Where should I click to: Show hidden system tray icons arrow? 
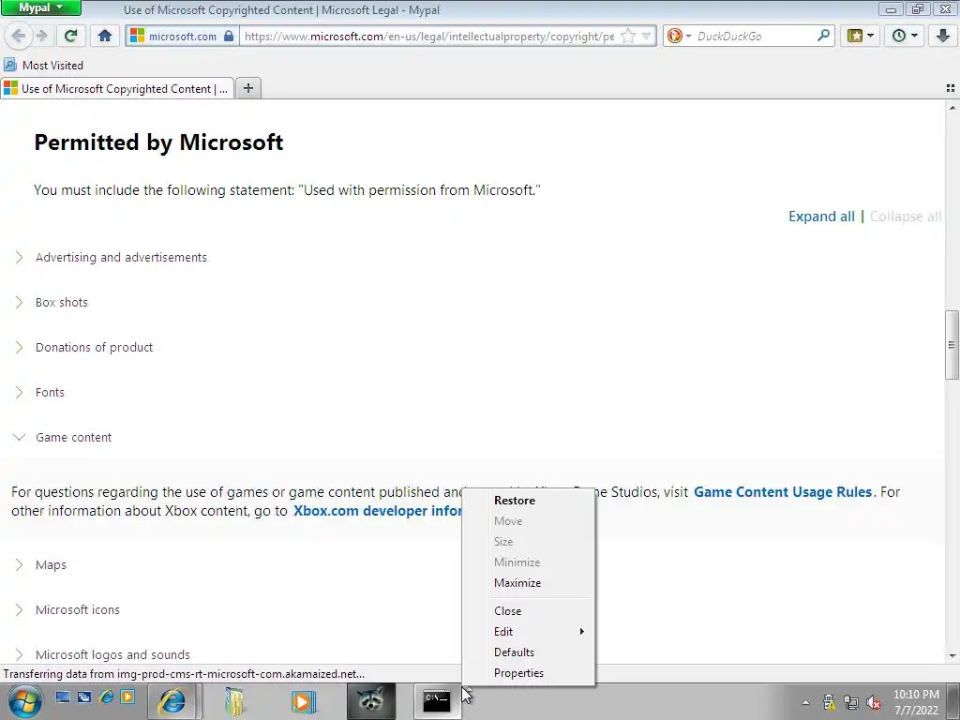point(805,702)
